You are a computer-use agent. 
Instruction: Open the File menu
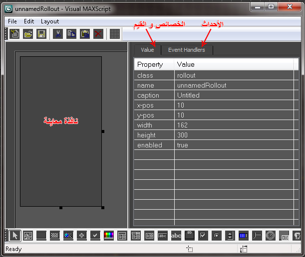pos(12,21)
